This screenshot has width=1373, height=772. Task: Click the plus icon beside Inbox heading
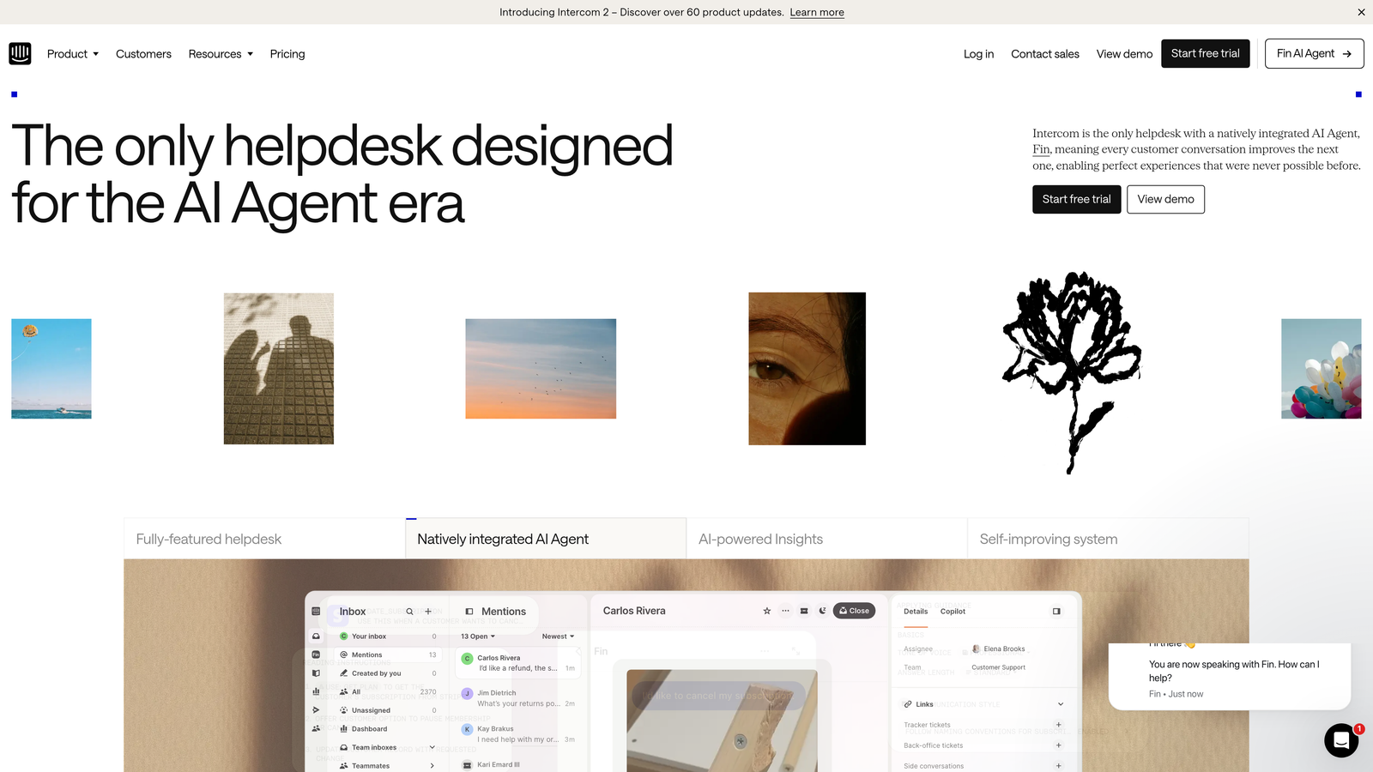428,612
